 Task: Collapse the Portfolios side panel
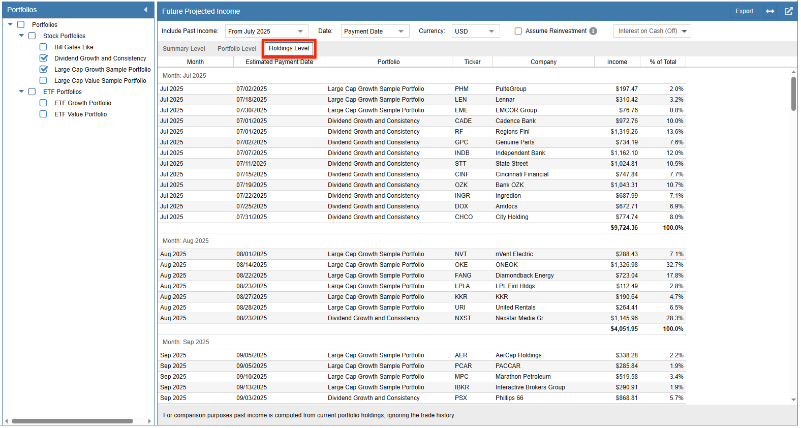[x=145, y=10]
